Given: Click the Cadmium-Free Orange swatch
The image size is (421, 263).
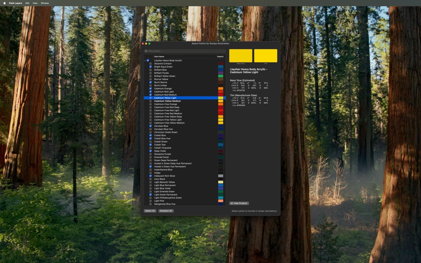Looking at the screenshot, I should pyautogui.click(x=220, y=104).
